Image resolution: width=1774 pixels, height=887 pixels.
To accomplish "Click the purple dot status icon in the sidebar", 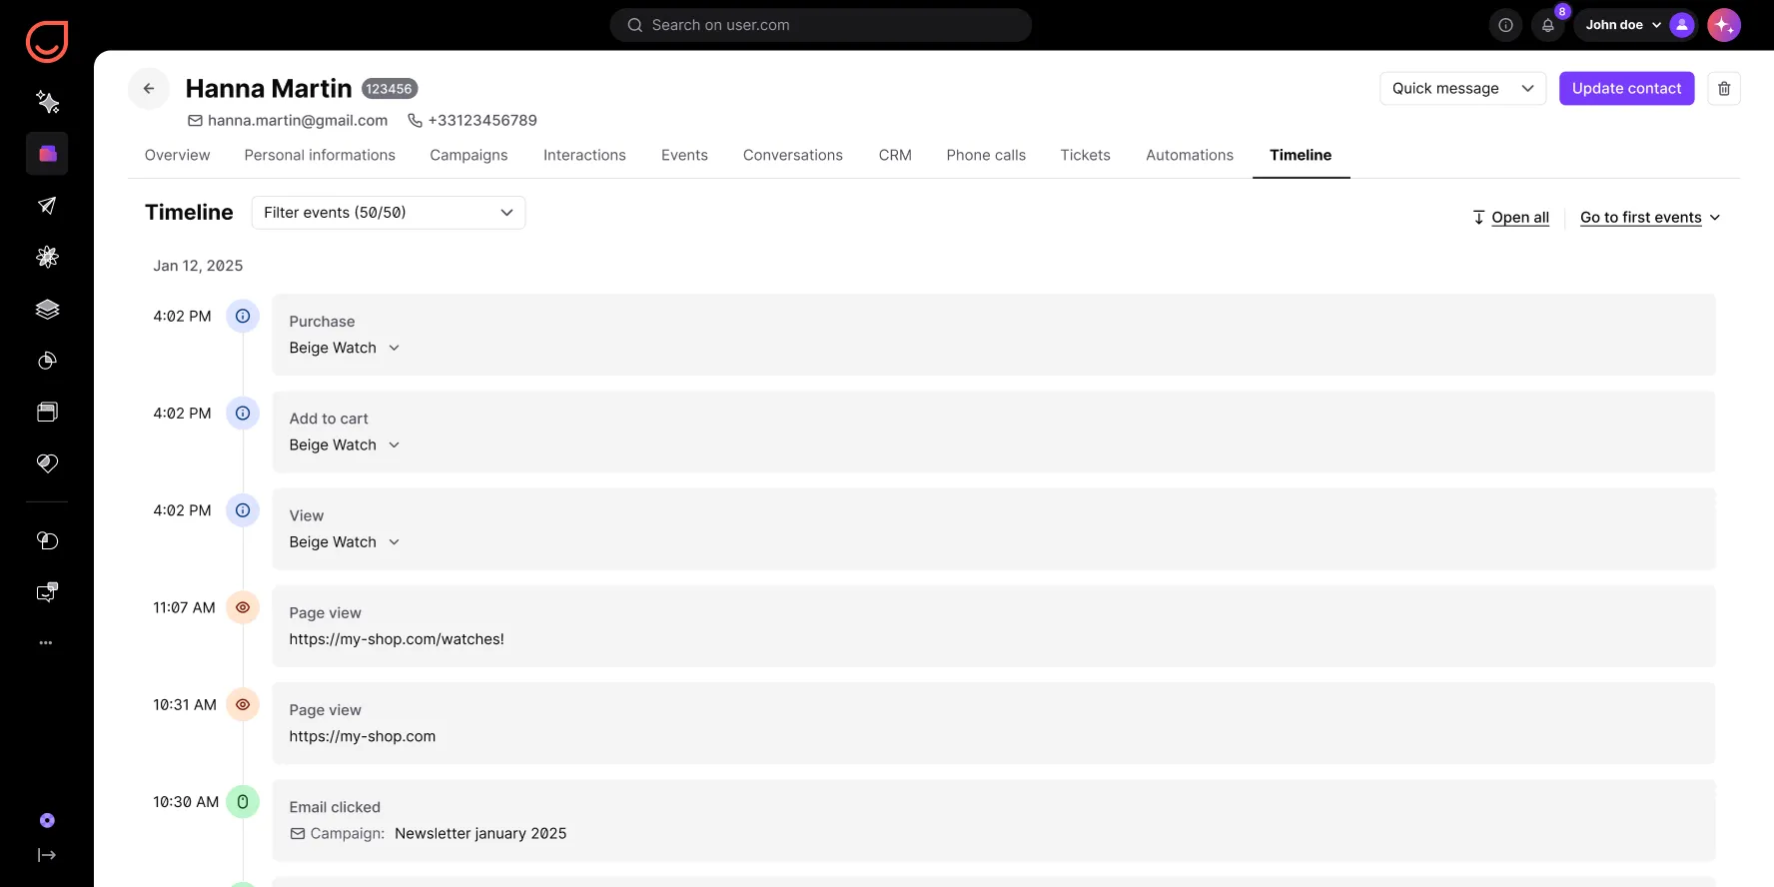I will click(x=47, y=821).
